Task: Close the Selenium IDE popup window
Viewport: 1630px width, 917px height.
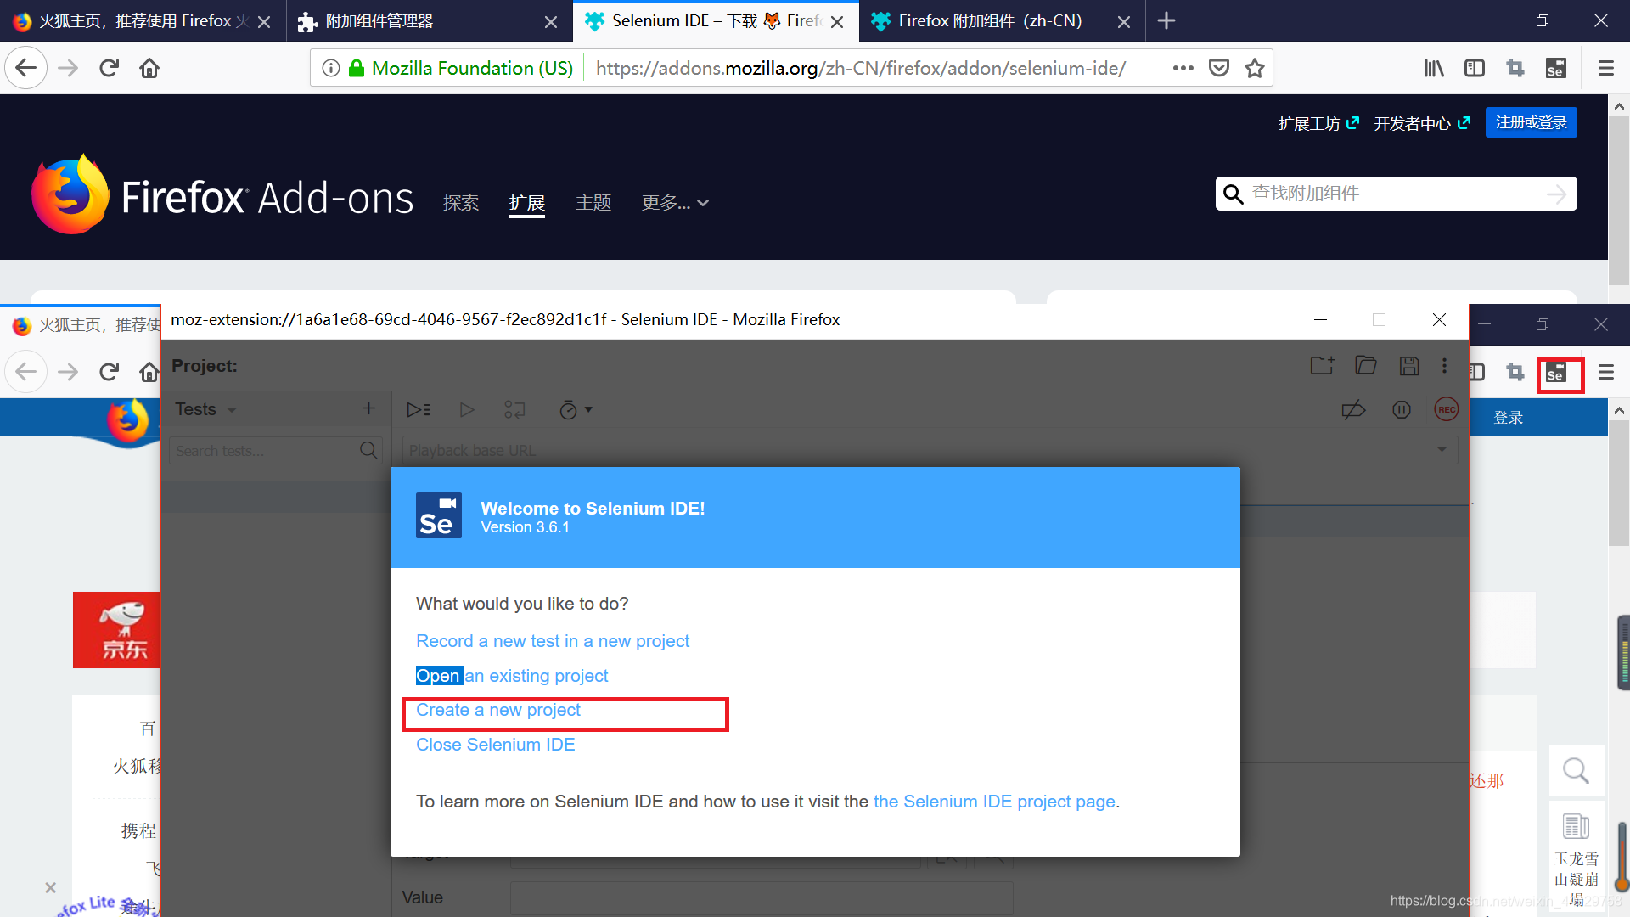Action: click(x=1439, y=320)
